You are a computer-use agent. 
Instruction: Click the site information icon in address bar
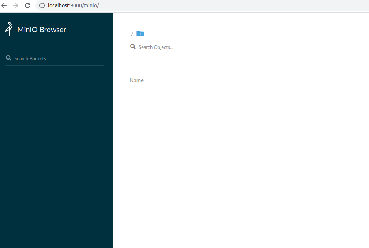point(42,5)
